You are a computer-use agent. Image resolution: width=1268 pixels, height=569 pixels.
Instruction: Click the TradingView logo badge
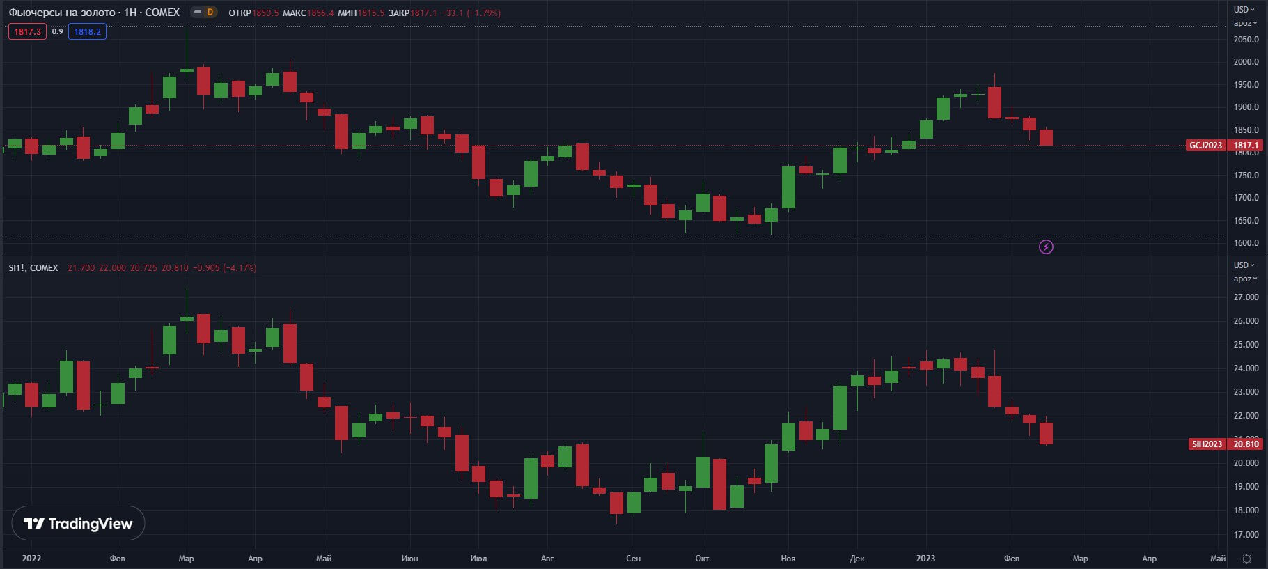tap(78, 523)
